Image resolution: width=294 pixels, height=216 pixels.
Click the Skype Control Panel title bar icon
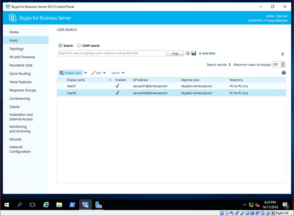[8, 7]
